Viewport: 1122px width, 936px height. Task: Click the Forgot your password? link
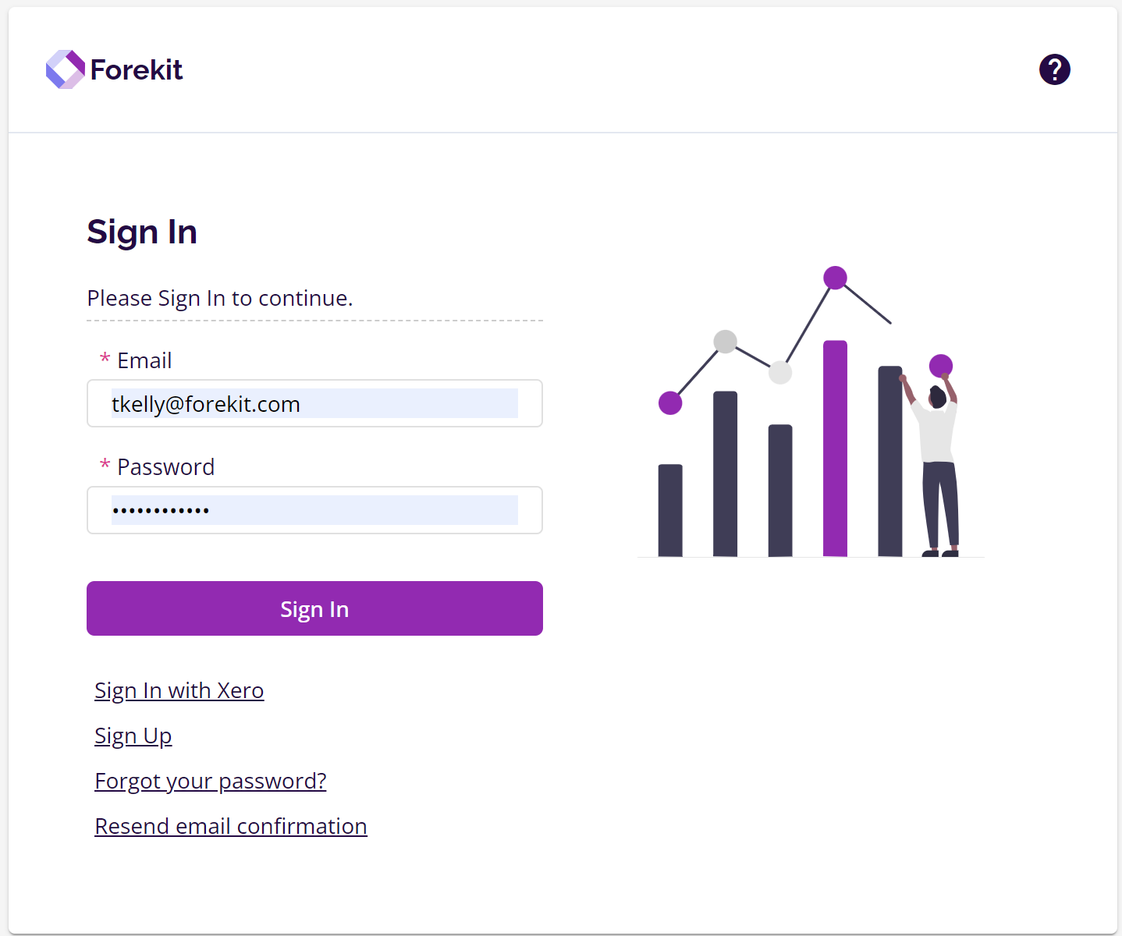(x=210, y=782)
